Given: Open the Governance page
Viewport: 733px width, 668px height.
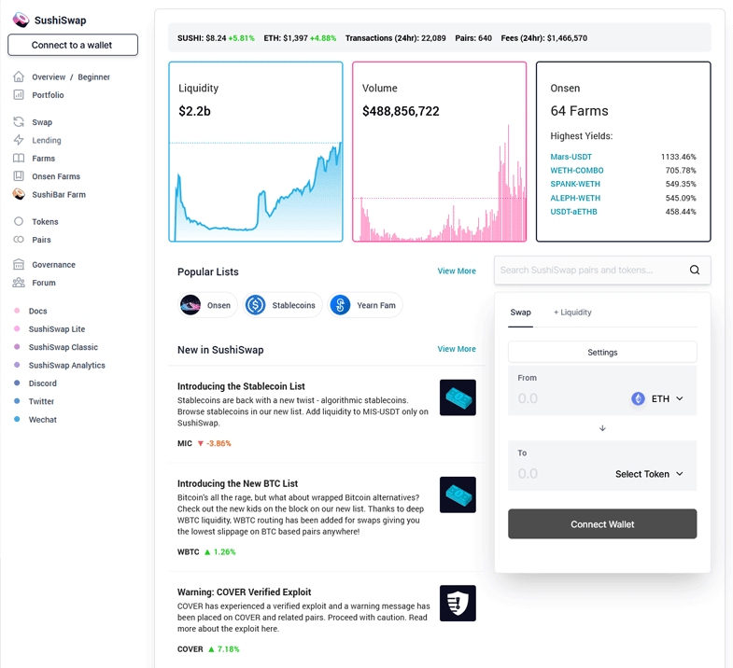Looking at the screenshot, I should tap(54, 264).
